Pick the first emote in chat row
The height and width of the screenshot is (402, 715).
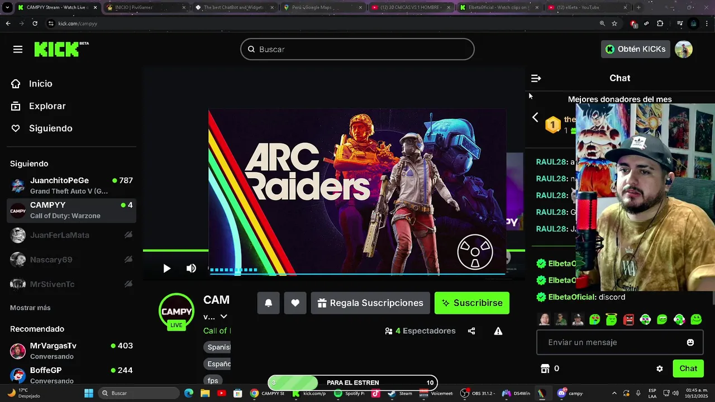[x=544, y=319]
